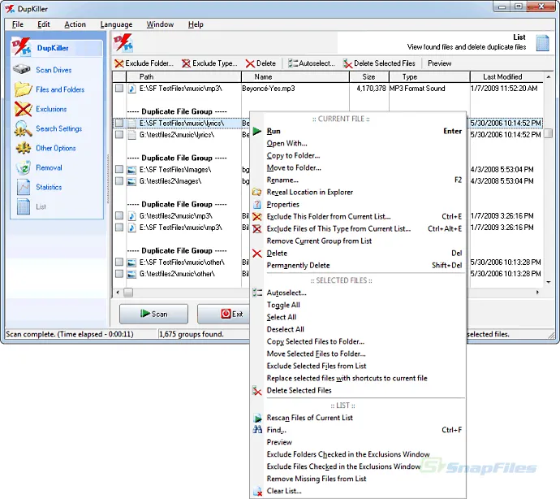Image resolution: width=560 pixels, height=499 pixels.
Task: Open the Language menu
Action: click(x=116, y=24)
